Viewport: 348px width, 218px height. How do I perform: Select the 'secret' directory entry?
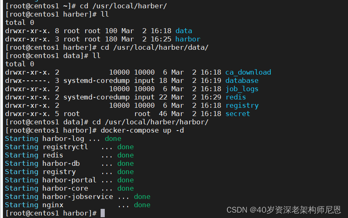238,114
